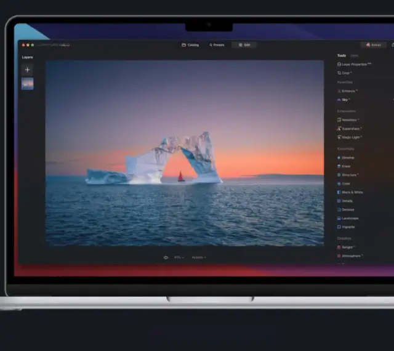This screenshot has height=351, width=394.
Task: Click the Essentials section heading
Action: (x=345, y=149)
